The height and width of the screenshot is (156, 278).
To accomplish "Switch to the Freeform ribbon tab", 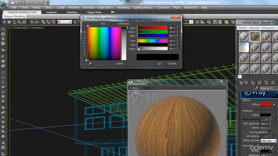I will [x=52, y=12].
